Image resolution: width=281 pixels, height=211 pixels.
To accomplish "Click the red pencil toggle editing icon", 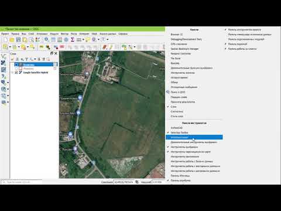I will 105,47.
